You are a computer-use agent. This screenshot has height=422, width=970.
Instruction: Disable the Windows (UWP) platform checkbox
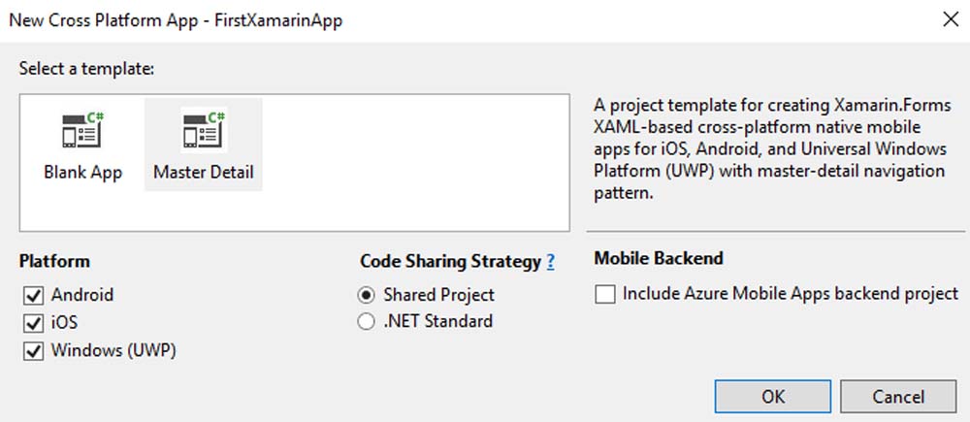[x=35, y=350]
